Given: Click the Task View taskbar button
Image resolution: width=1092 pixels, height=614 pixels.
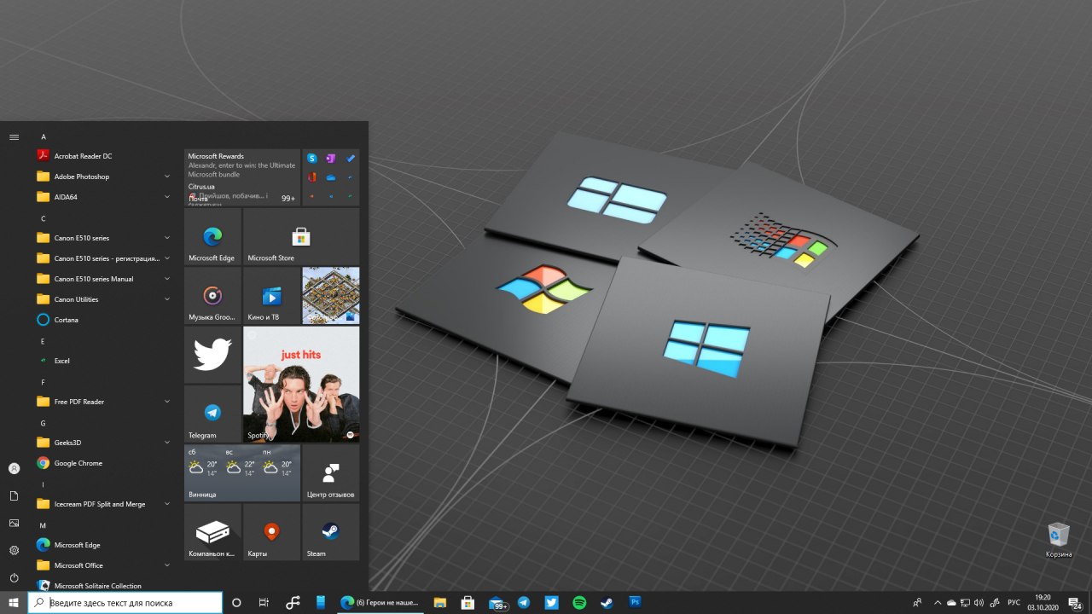Looking at the screenshot, I should click(264, 602).
